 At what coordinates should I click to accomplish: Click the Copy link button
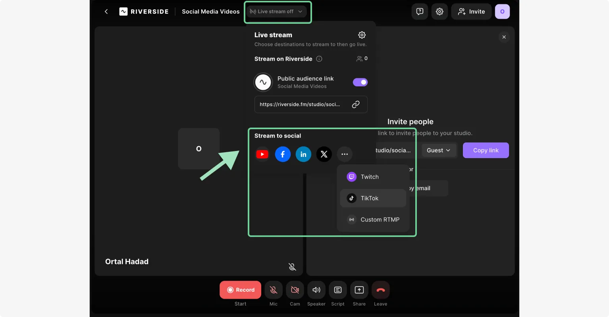(486, 150)
